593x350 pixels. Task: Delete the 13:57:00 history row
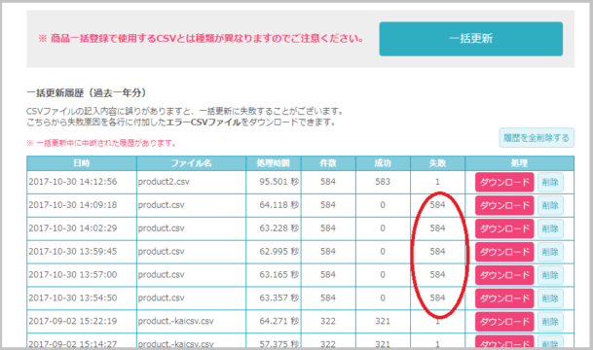550,275
